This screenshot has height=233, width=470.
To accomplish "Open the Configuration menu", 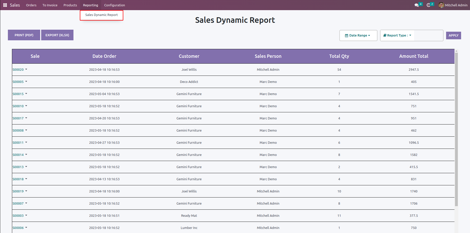I will pos(114,5).
